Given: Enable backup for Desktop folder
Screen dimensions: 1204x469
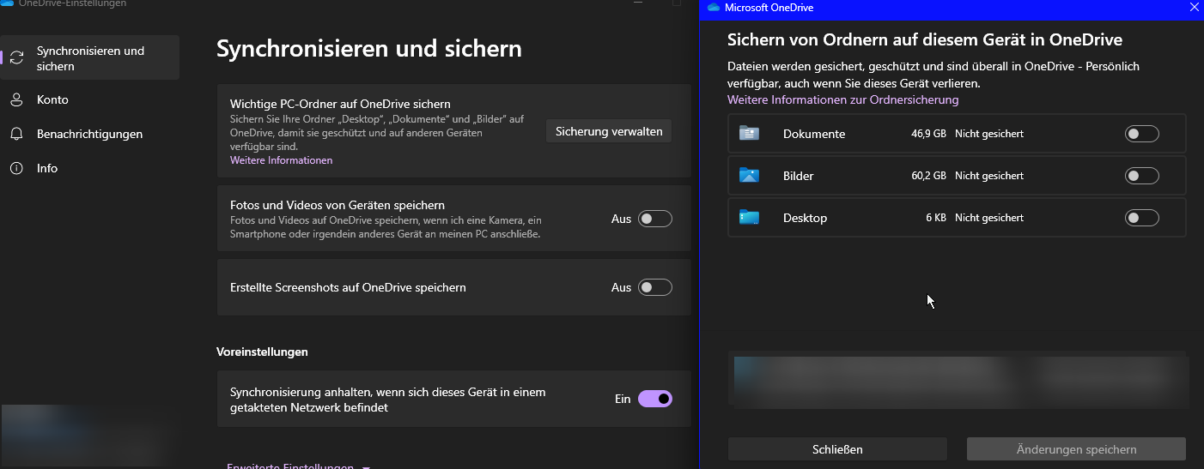Looking at the screenshot, I should click(1141, 218).
